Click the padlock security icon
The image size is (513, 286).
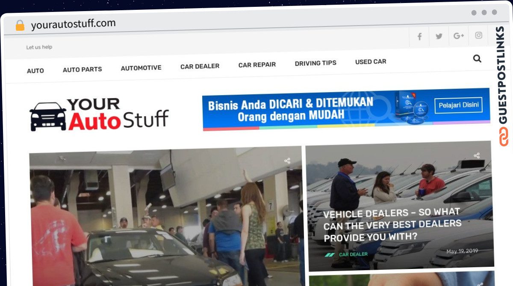coord(20,25)
